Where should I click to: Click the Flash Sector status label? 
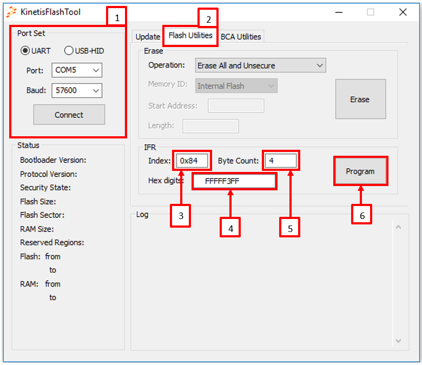42,215
